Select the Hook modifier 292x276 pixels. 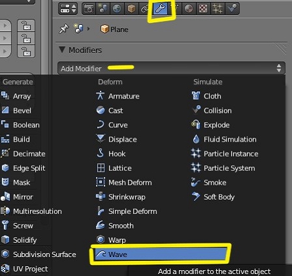[111, 153]
